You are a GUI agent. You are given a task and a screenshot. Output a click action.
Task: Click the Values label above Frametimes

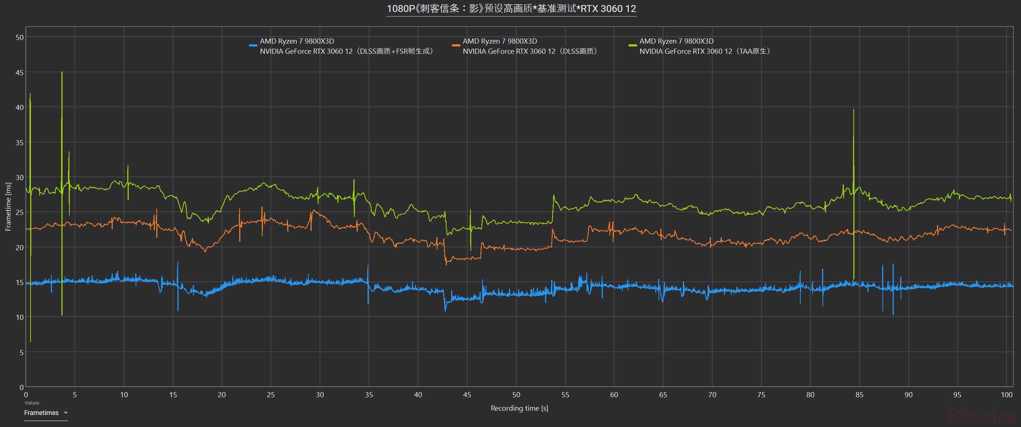[32, 403]
